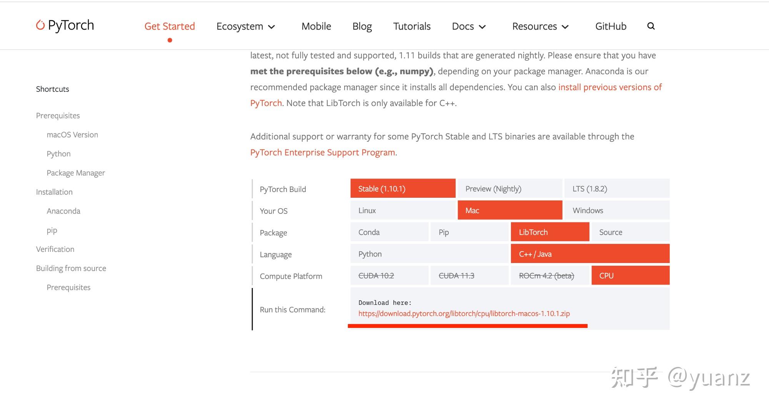Open the Tutorials menu item

click(412, 26)
